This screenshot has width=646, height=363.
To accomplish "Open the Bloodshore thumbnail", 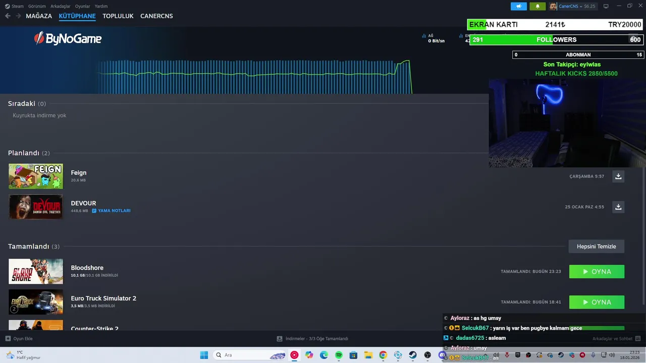I will (x=36, y=271).
